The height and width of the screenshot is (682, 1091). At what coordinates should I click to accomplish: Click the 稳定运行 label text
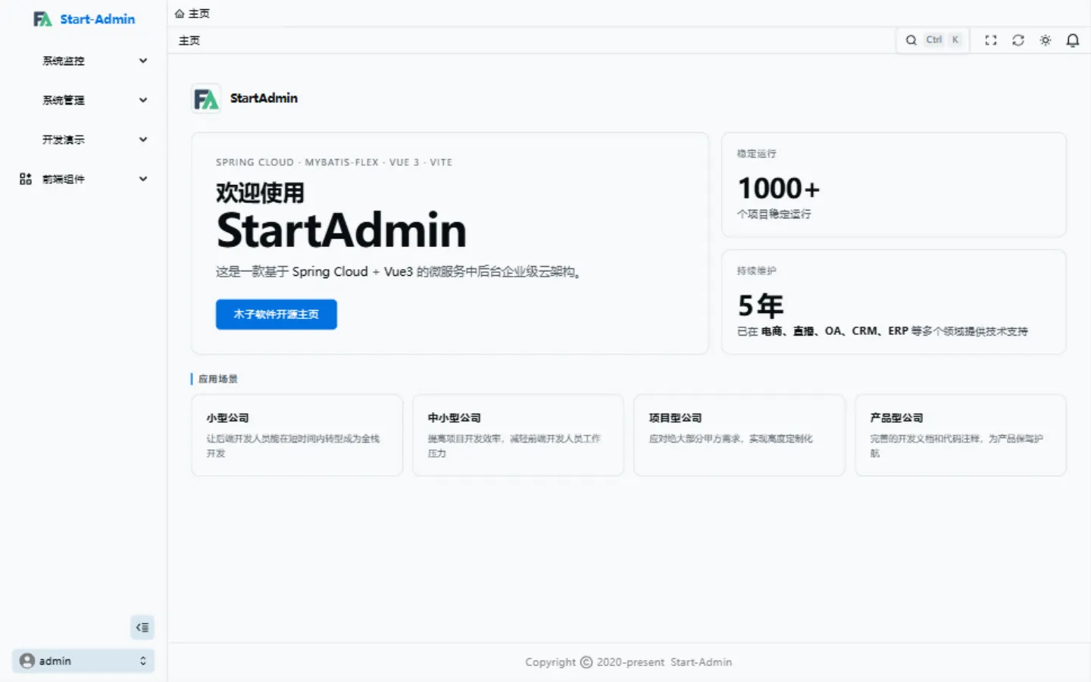tap(757, 154)
